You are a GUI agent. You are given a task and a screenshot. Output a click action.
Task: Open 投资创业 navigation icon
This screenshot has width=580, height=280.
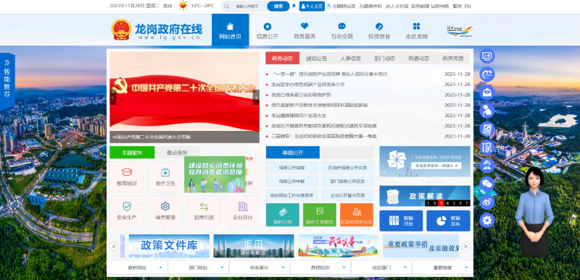(379, 26)
